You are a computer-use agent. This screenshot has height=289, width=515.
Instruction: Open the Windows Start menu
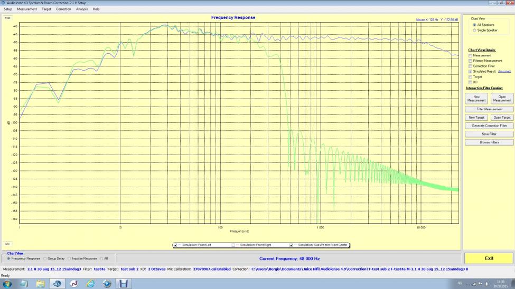coord(7,284)
